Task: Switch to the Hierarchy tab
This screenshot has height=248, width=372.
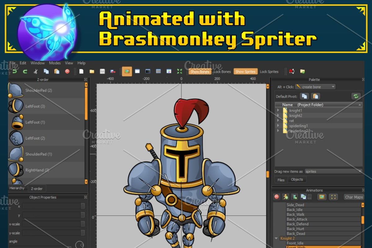Action: coord(17,188)
